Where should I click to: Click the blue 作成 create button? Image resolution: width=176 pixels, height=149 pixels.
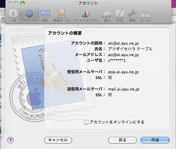pyautogui.click(x=155, y=140)
